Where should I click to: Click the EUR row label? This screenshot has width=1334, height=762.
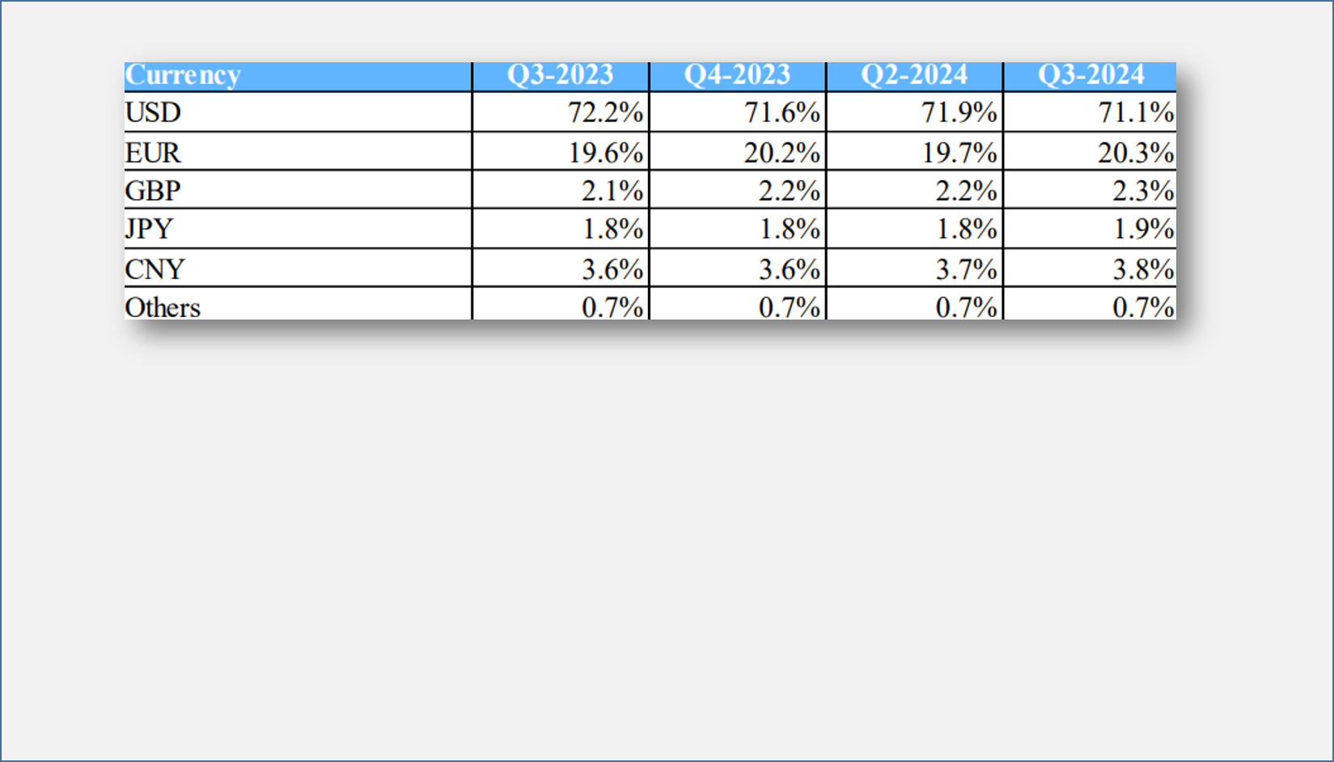click(153, 153)
